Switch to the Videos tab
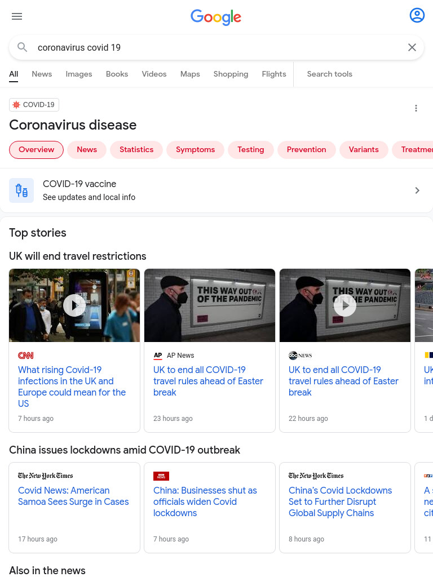 154,74
